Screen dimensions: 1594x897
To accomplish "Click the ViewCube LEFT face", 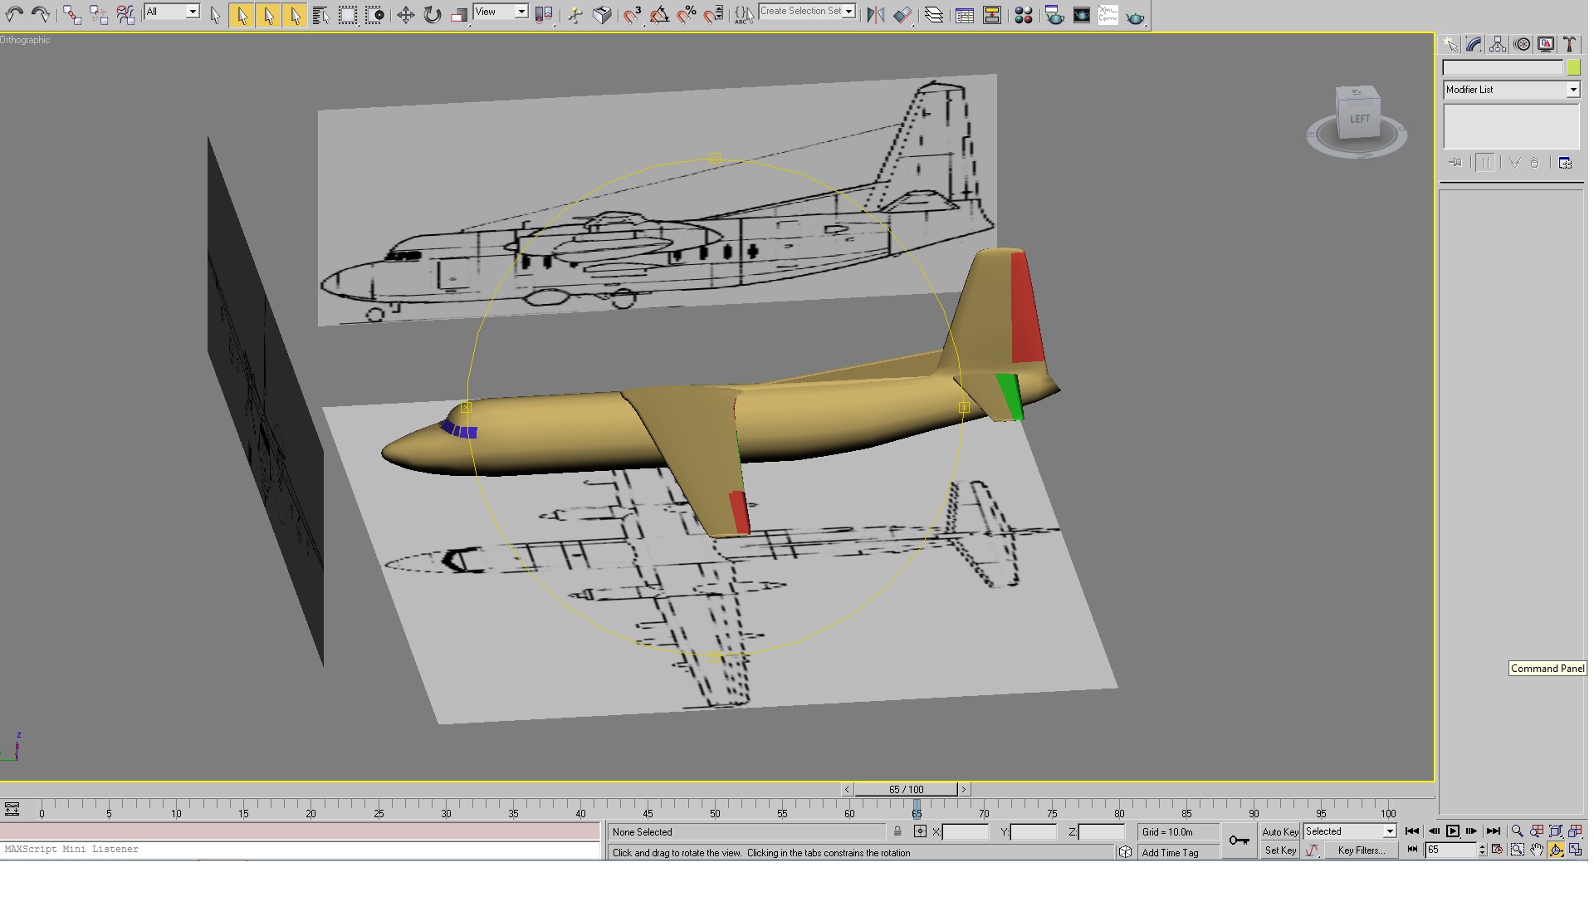I will pyautogui.click(x=1359, y=119).
